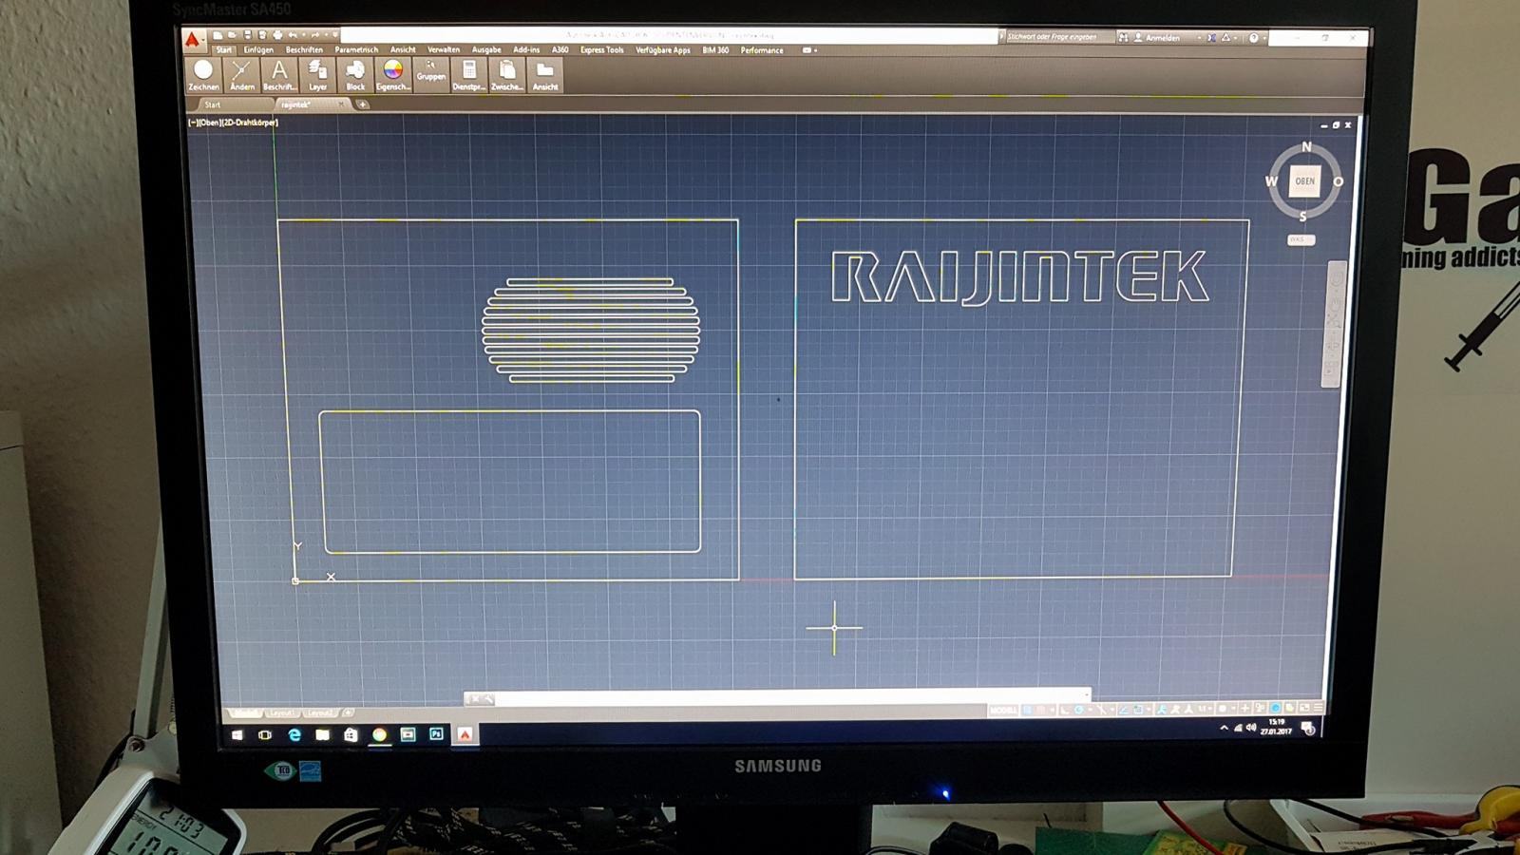1520x855 pixels.
Task: Launch Edge browser from taskbar
Action: click(x=294, y=734)
